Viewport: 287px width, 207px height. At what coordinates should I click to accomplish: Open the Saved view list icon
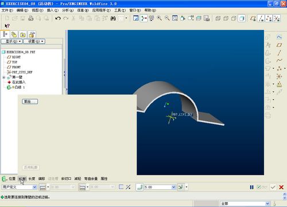click(191, 18)
